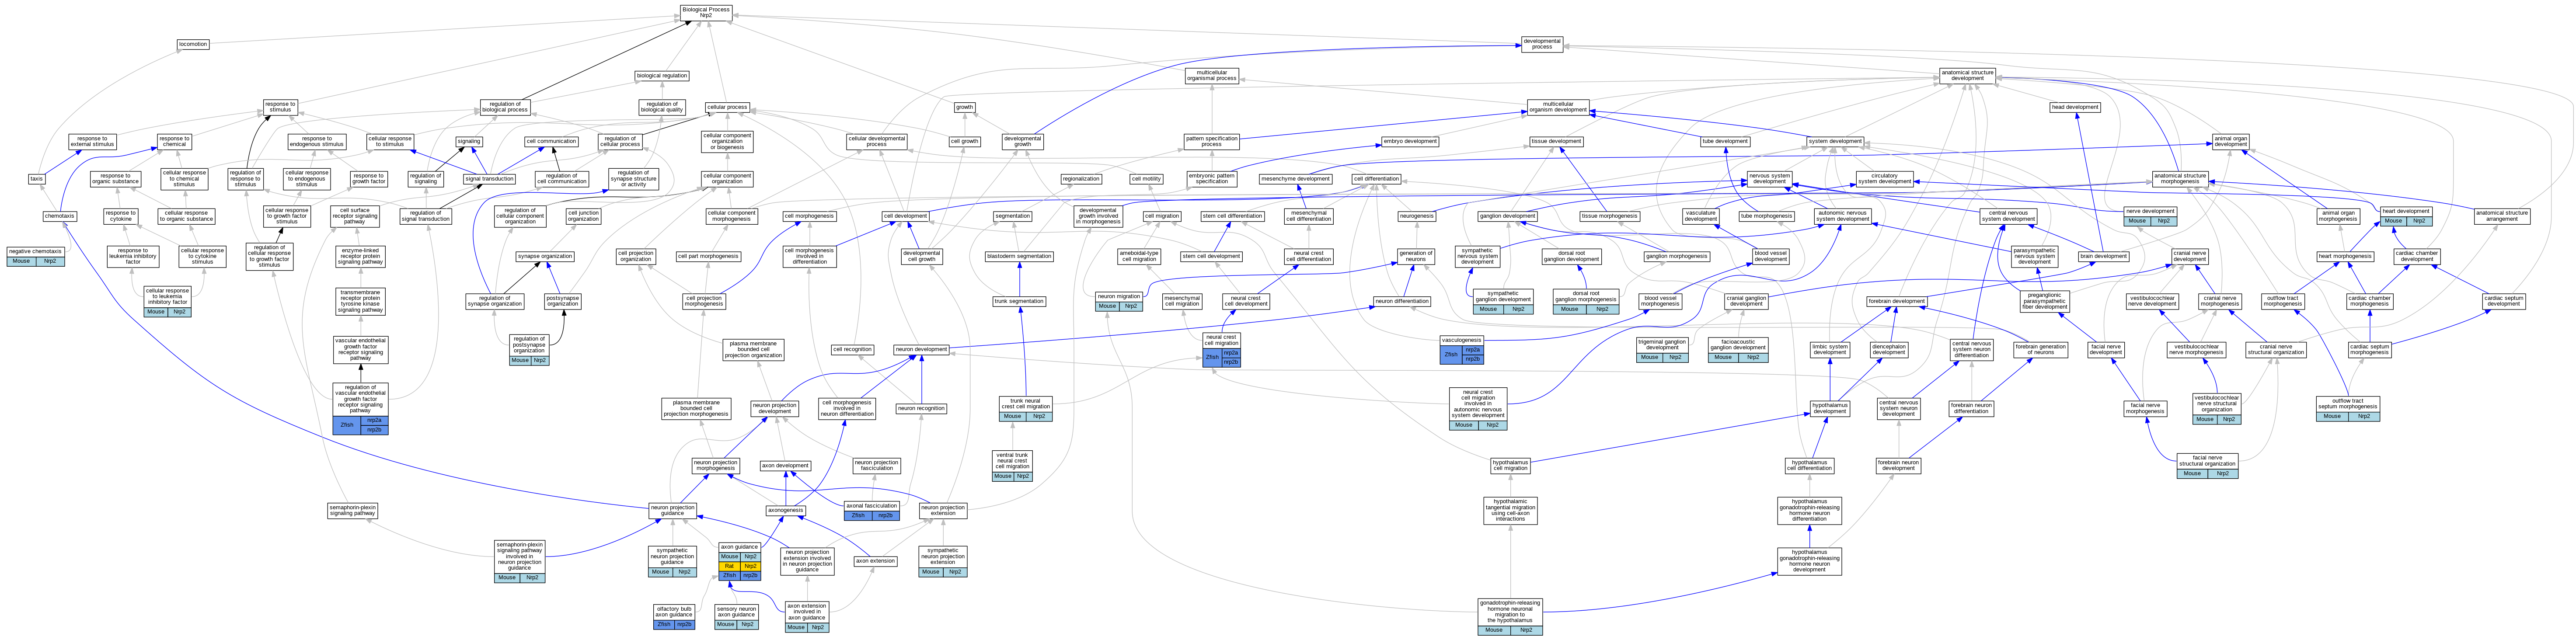This screenshot has height=640, width=2576.
Task: Select the "biological regulation" node
Action: coord(662,76)
